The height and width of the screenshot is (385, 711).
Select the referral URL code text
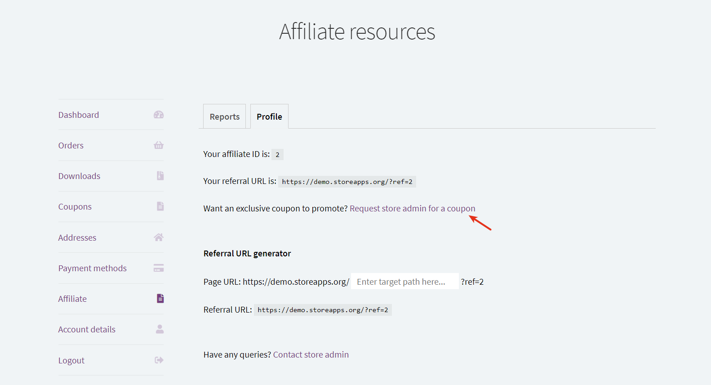[347, 182]
